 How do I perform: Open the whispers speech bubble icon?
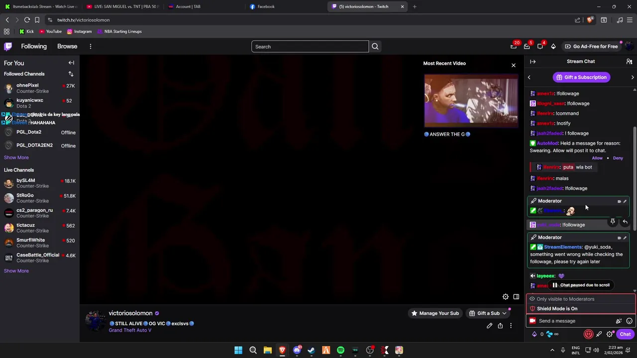(540, 46)
